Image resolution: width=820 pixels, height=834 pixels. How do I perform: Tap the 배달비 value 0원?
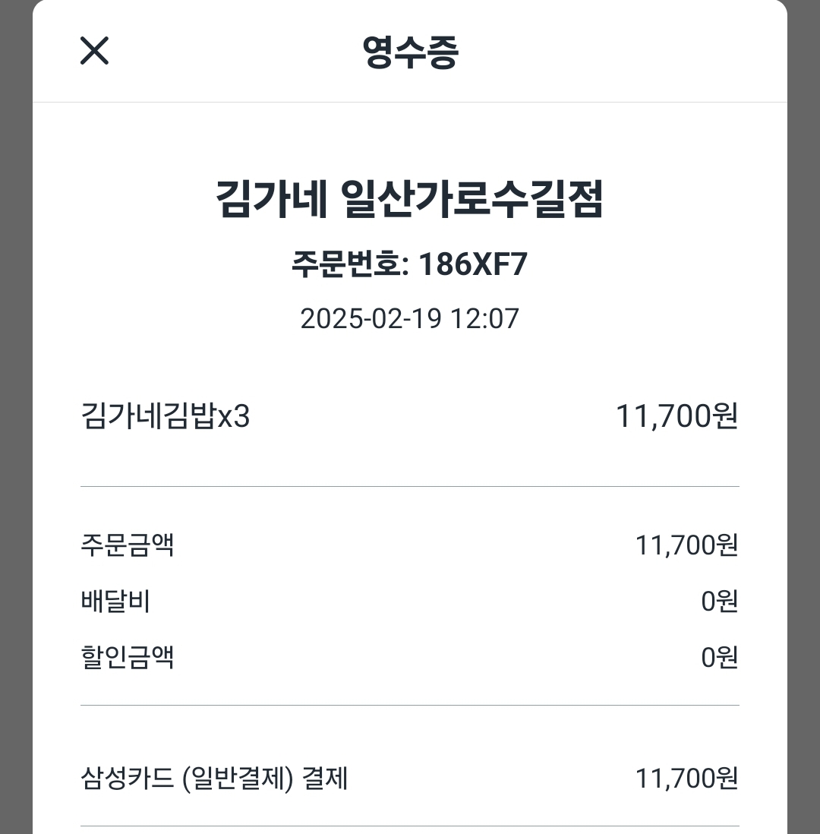pyautogui.click(x=719, y=602)
